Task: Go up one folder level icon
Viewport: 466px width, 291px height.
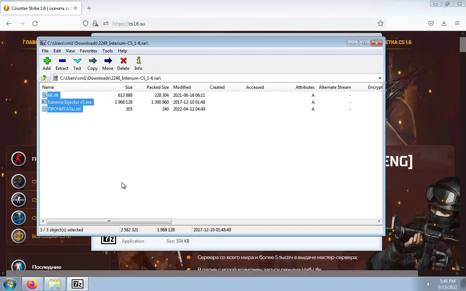Action: pyautogui.click(x=44, y=78)
